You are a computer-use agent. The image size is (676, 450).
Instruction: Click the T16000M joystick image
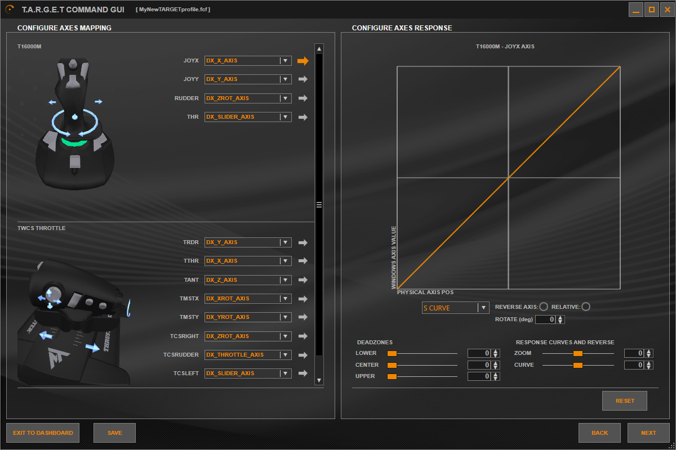[74, 125]
